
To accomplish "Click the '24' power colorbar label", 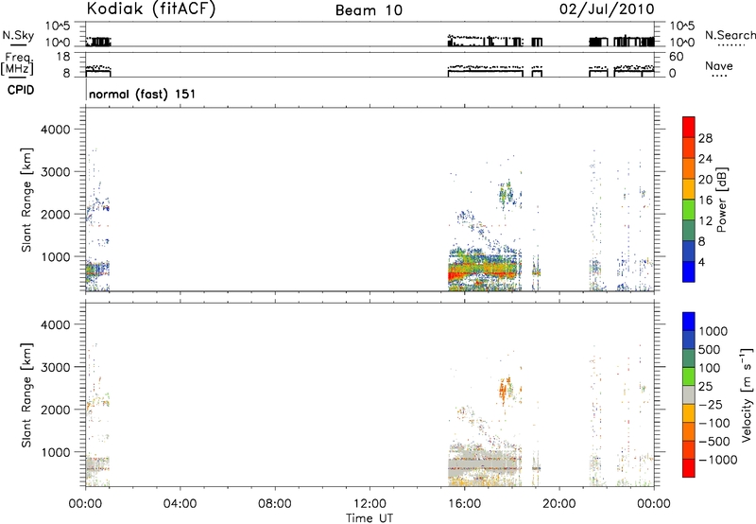I will pyautogui.click(x=705, y=159).
